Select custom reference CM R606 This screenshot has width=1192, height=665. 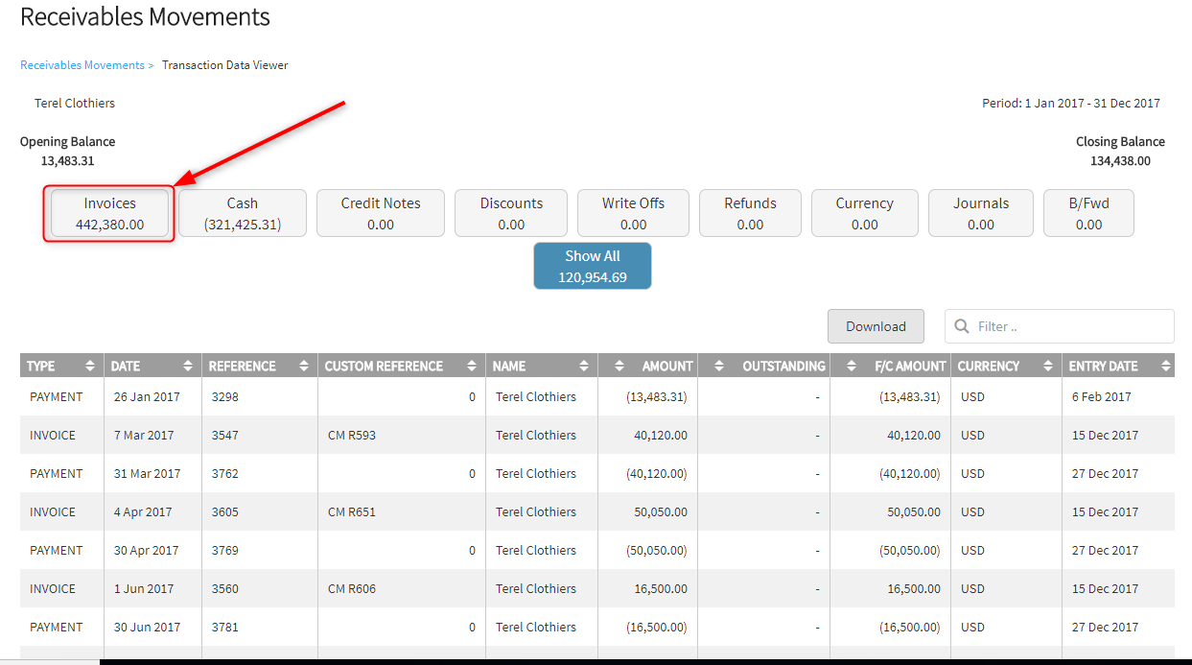(352, 588)
